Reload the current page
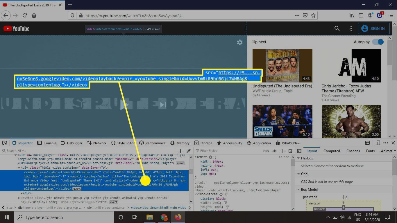This screenshot has height=223, width=397. click(x=25, y=15)
